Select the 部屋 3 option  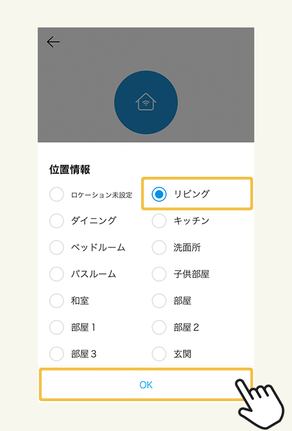pos(57,354)
